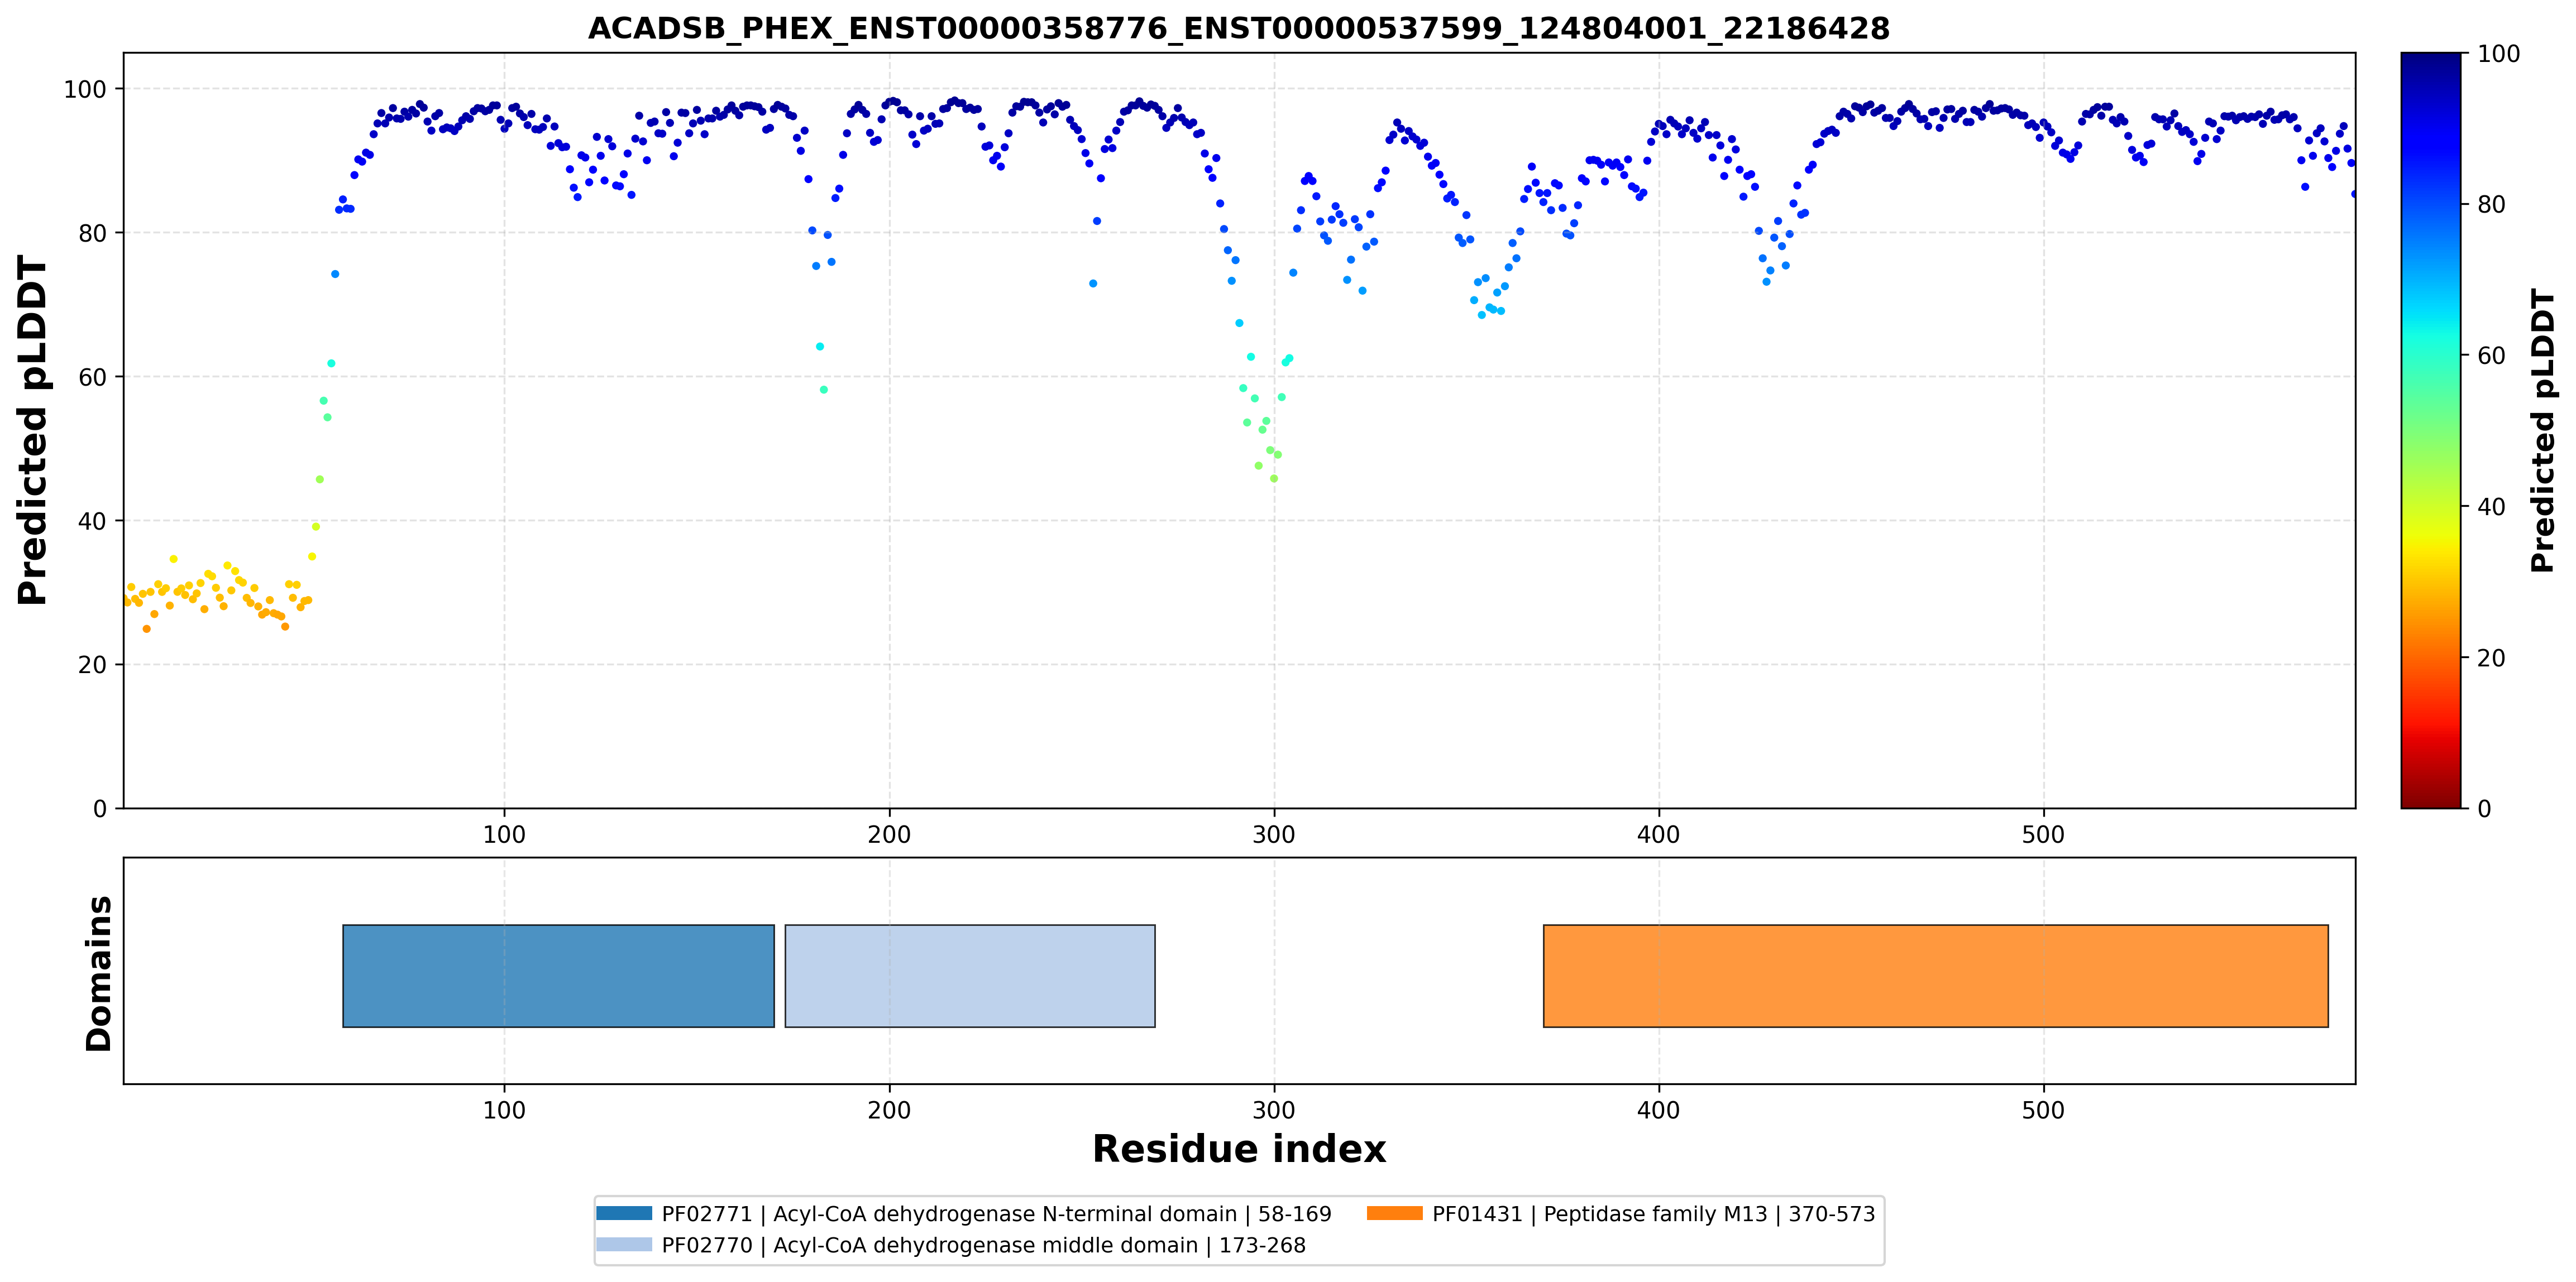Click the pLDDT colorbar gradient
This screenshot has height=1282, width=2576.
point(2430,431)
